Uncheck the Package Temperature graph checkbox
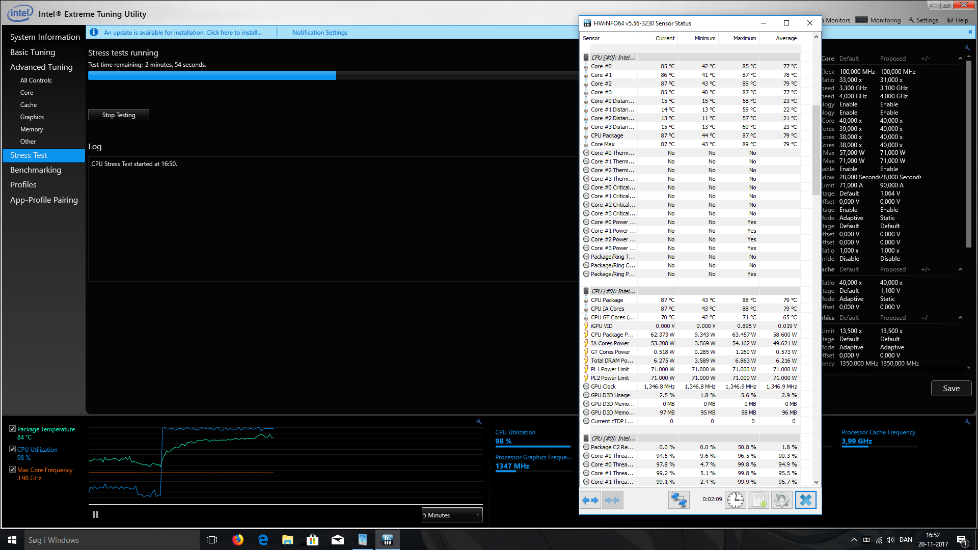 12,429
